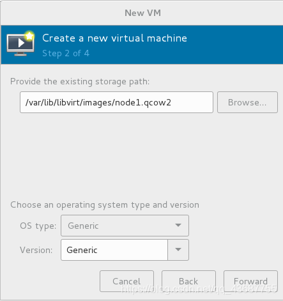Click the Version Generic text field

[x=114, y=250]
